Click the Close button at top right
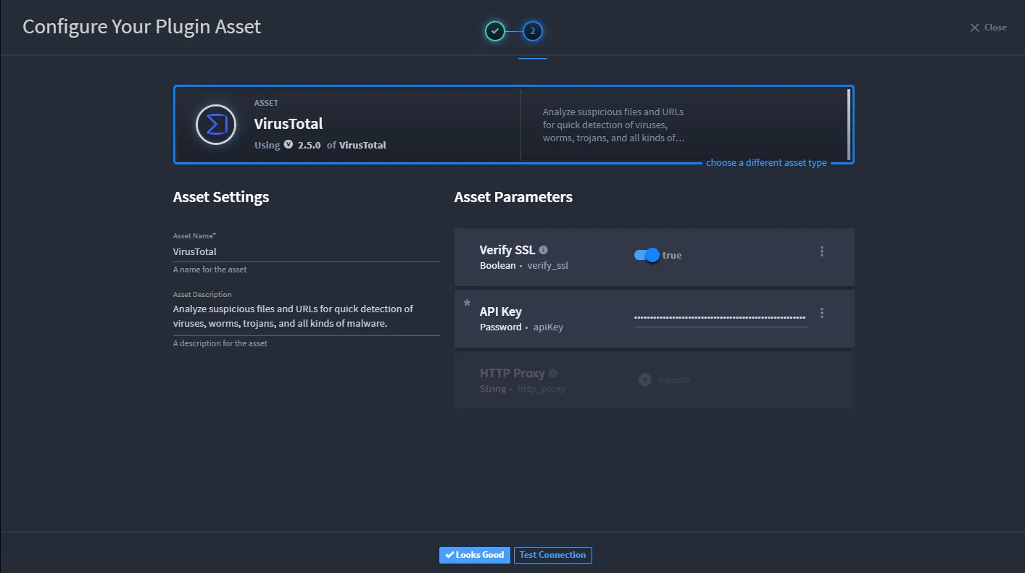Viewport: 1025px width, 573px height. pyautogui.click(x=988, y=28)
